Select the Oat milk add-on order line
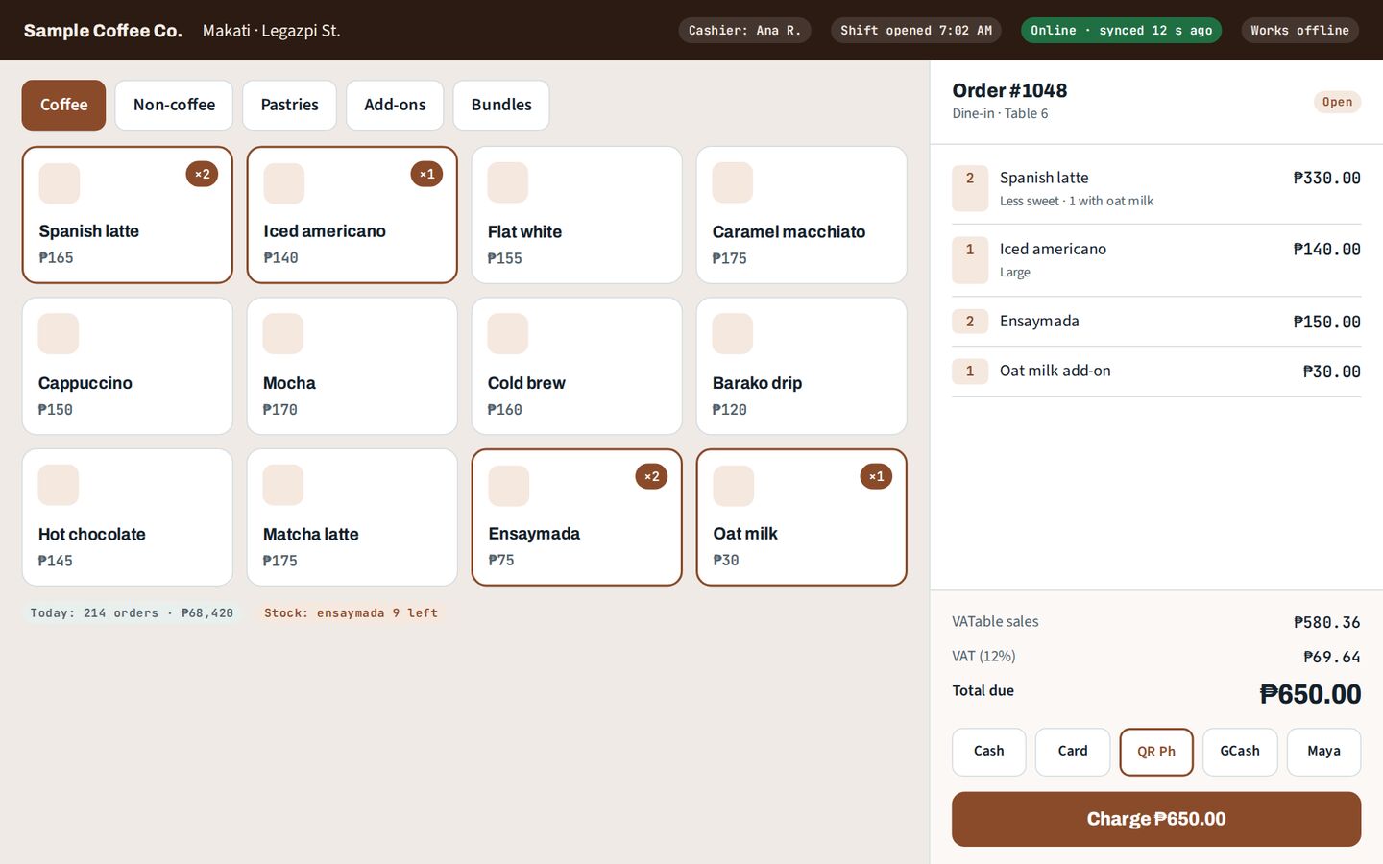The width and height of the screenshot is (1383, 864). 1156,372
